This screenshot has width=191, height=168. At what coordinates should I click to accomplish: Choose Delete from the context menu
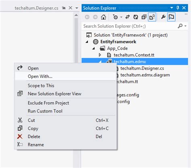tap(65, 137)
